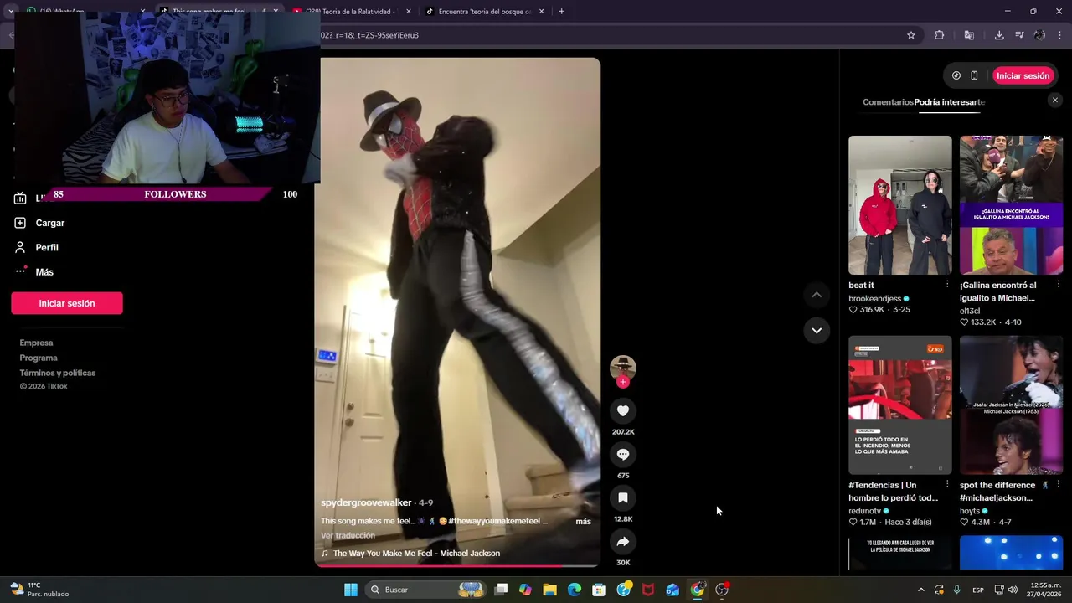Open spydergroovewalker avatar beside the video
This screenshot has height=603, width=1072.
coord(623,368)
